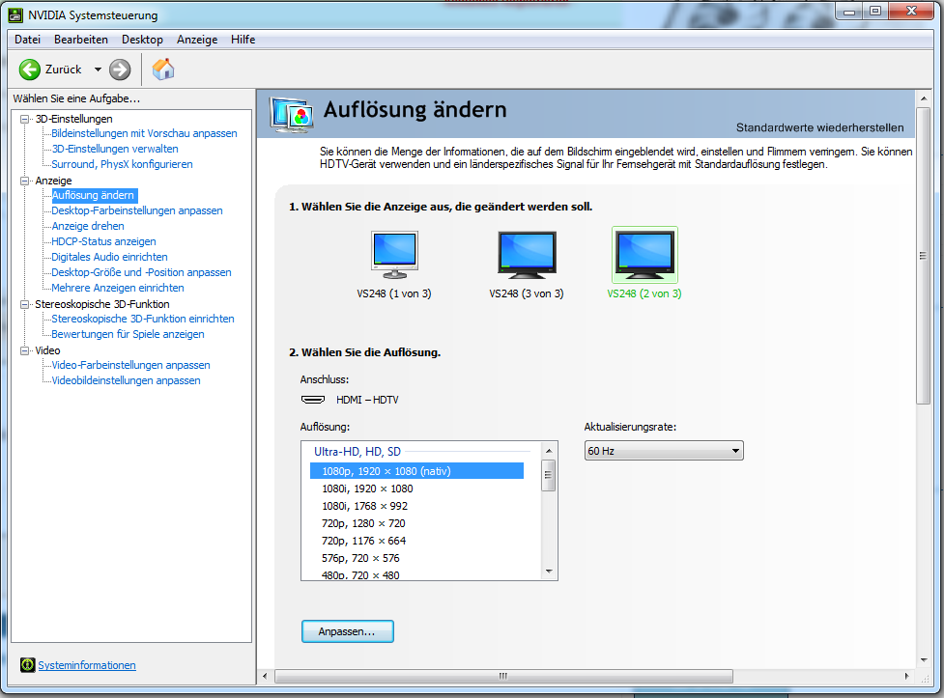Click the NVIDIA title bar application icon
This screenshot has width=944, height=698.
click(x=15, y=15)
